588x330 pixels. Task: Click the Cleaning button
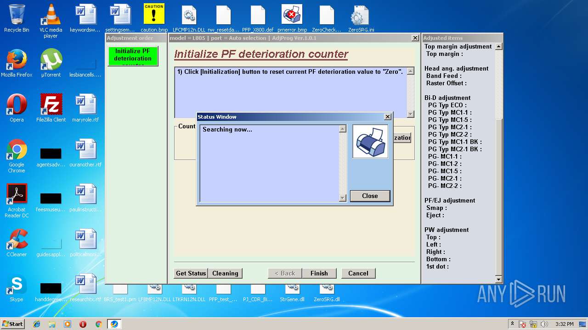point(225,273)
